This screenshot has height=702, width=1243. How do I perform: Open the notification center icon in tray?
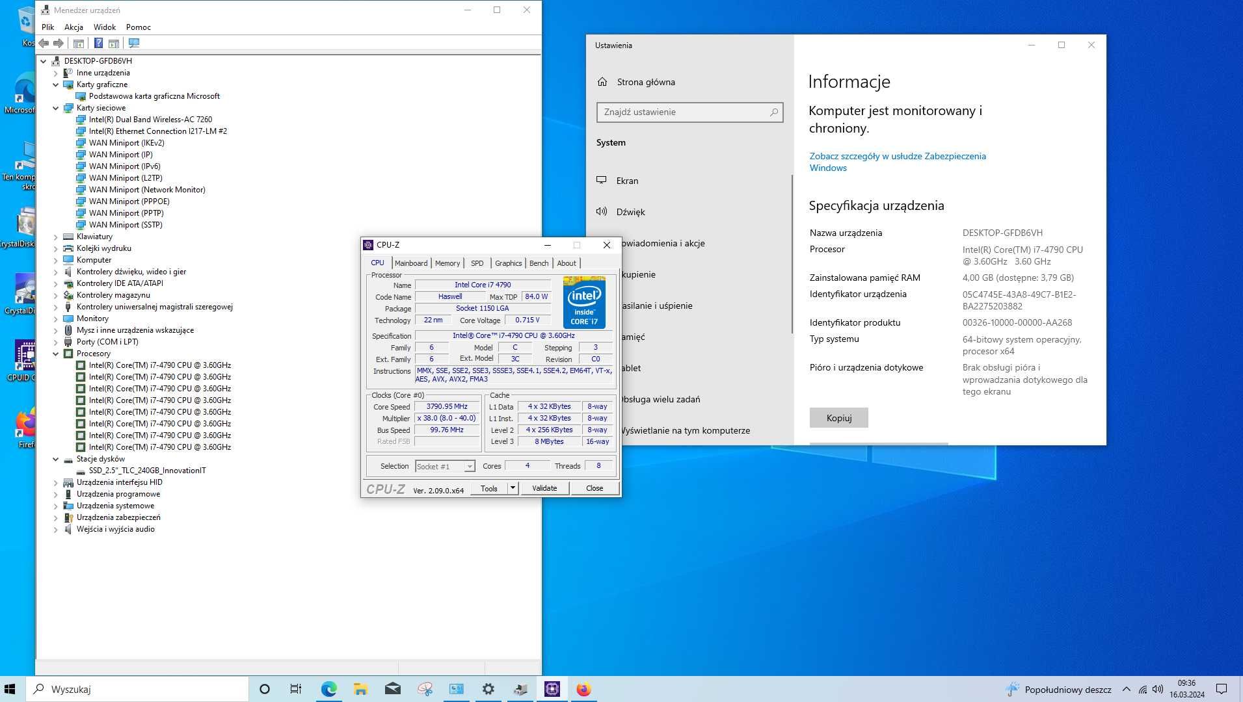[1222, 689]
